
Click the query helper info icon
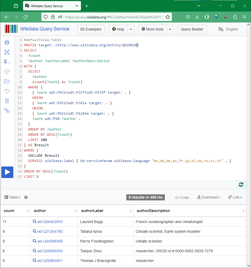(x=7, y=42)
